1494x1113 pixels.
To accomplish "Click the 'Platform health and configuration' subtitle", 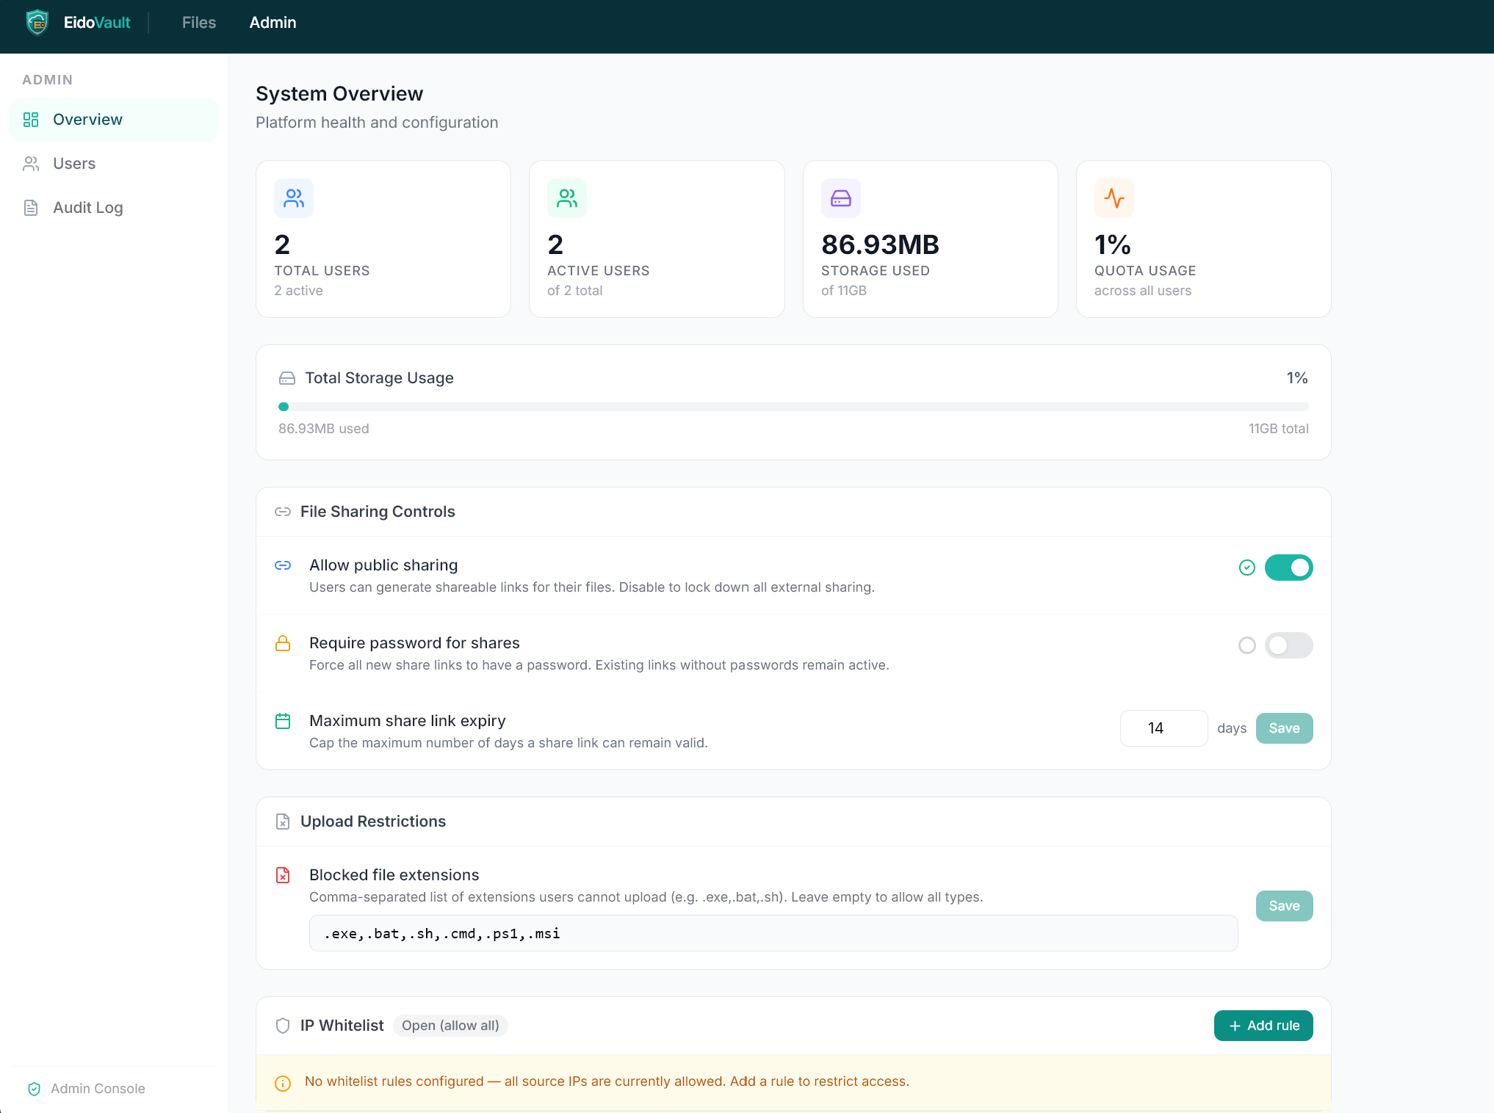I will pos(377,123).
